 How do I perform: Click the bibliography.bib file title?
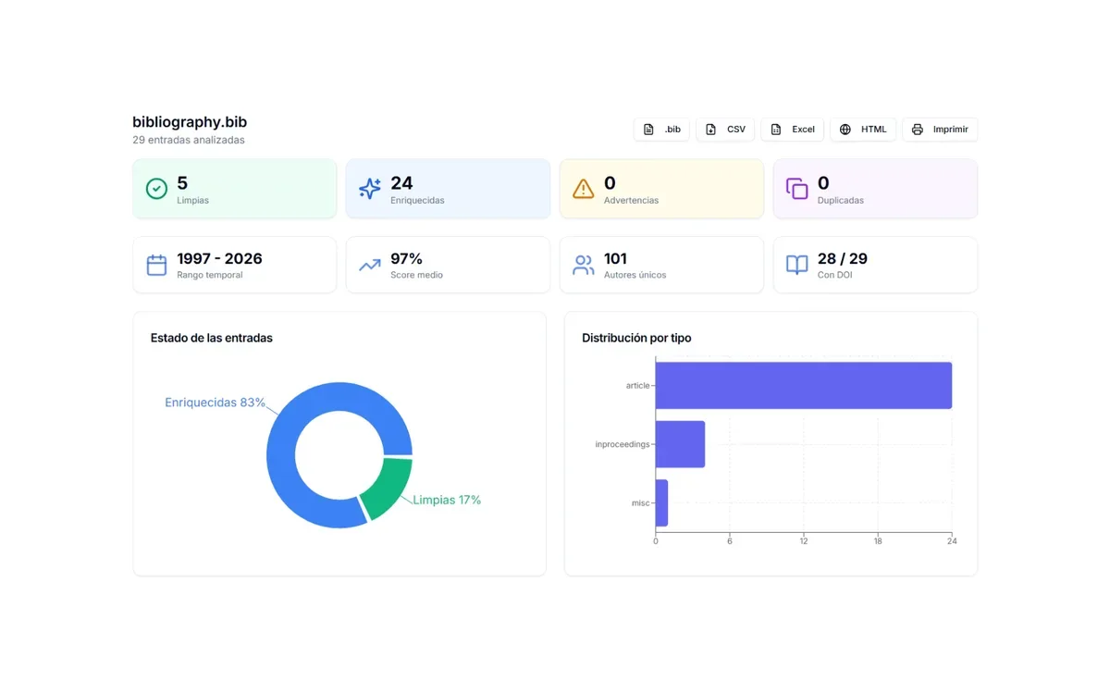point(190,122)
